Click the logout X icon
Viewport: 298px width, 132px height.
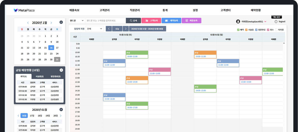tap(276, 22)
